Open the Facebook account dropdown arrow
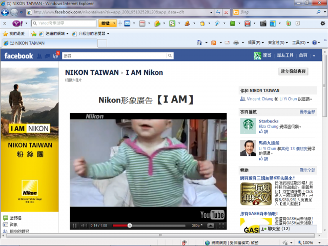Viewport: 328px width, 246px height. pyautogui.click(x=314, y=56)
